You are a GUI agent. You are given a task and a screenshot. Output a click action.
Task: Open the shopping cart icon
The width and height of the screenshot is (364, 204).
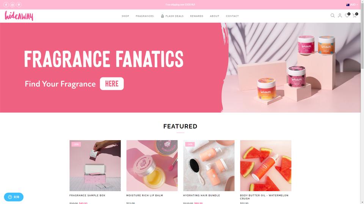(355, 15)
